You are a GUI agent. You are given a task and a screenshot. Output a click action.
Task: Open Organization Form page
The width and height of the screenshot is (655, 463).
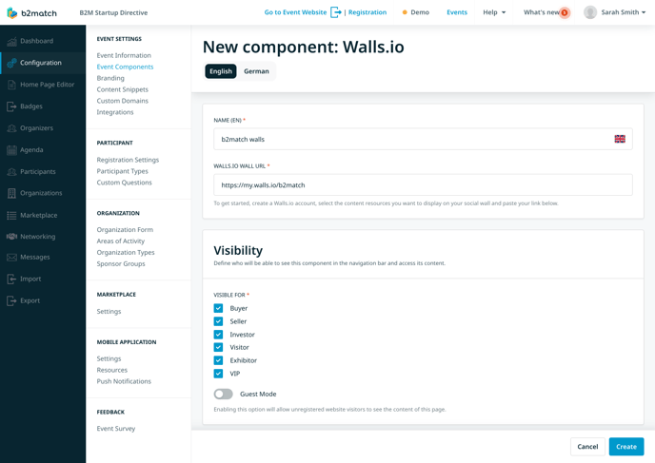(x=125, y=230)
